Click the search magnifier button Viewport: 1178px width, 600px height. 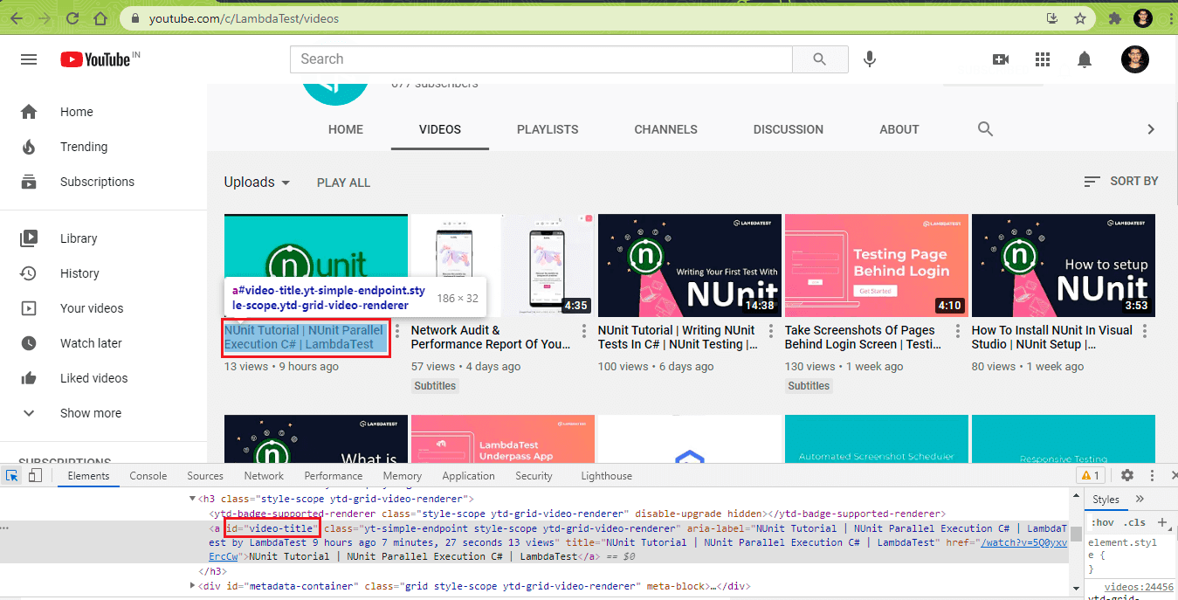[x=819, y=59]
